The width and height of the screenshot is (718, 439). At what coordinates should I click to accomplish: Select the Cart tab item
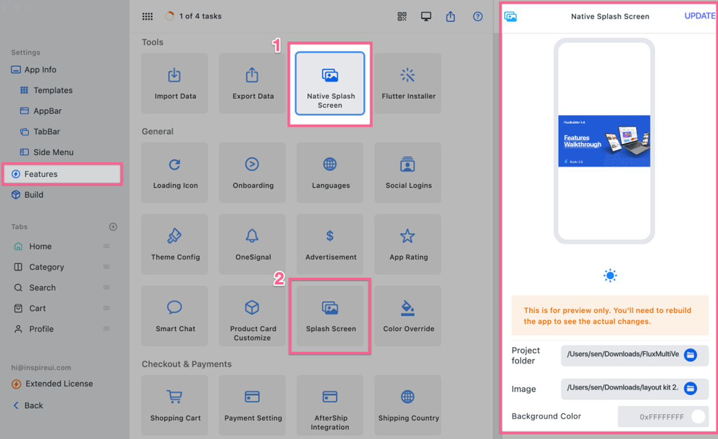30,308
